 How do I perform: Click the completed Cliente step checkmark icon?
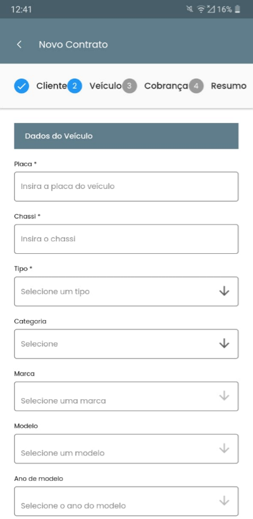tap(21, 86)
